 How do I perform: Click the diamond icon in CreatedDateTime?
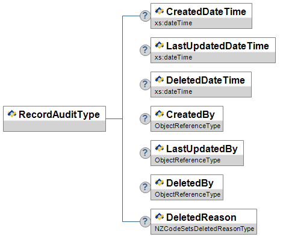(160, 11)
